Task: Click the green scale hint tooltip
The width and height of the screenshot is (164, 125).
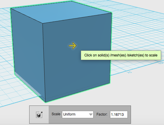Action: 121,55
